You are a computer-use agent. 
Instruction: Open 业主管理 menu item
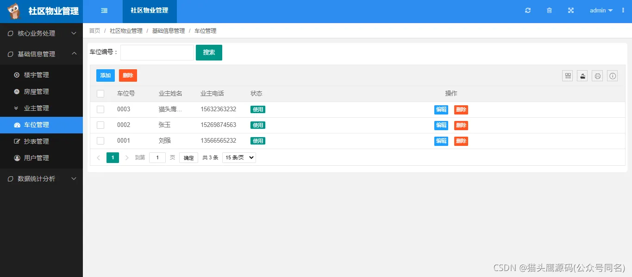point(41,108)
